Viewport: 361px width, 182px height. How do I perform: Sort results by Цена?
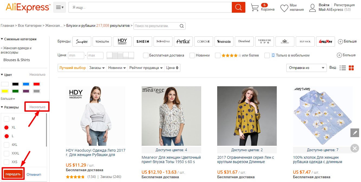(173, 68)
